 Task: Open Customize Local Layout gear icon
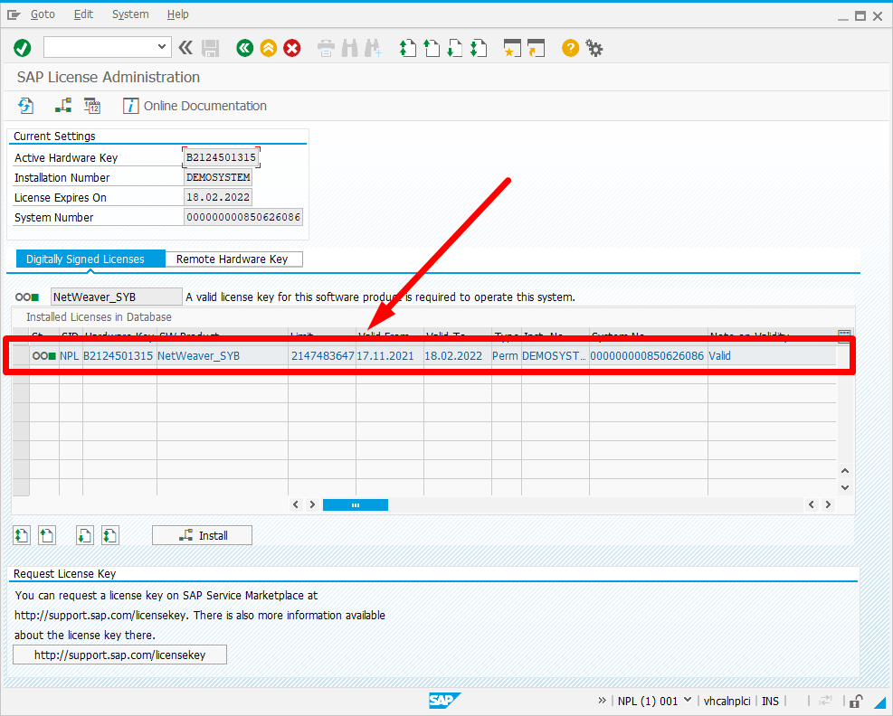[x=594, y=49]
